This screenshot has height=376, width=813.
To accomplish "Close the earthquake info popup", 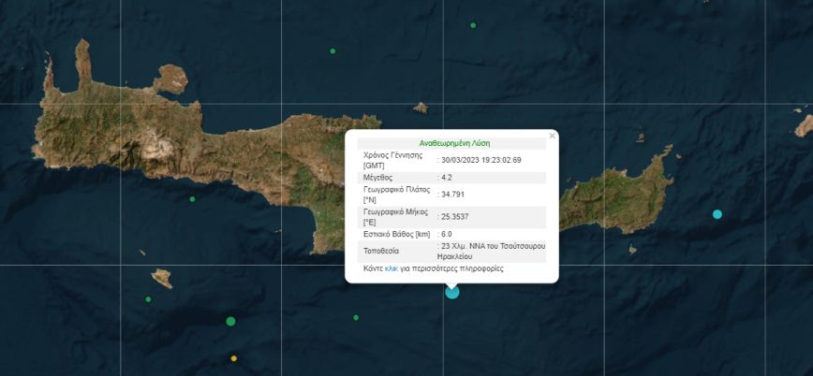I will point(552,137).
